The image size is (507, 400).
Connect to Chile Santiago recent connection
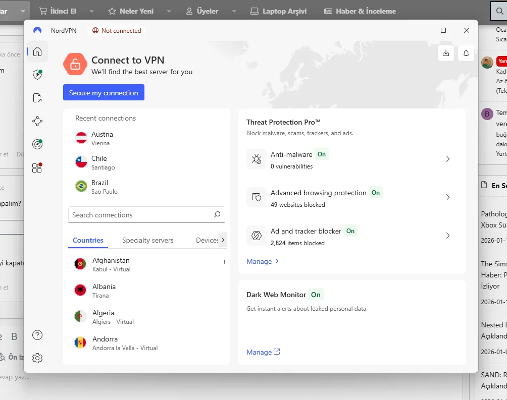click(x=146, y=162)
